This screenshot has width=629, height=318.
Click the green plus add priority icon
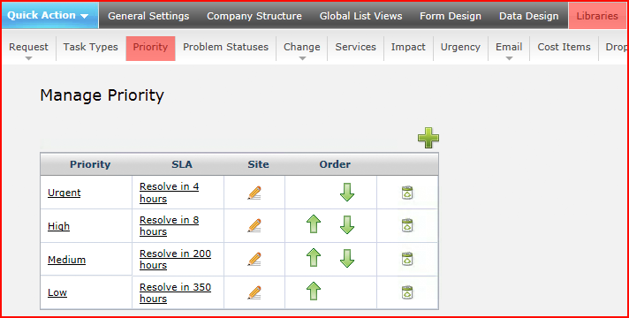[428, 138]
